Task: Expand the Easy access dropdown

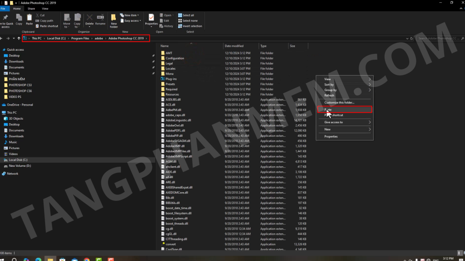Action: click(132, 20)
